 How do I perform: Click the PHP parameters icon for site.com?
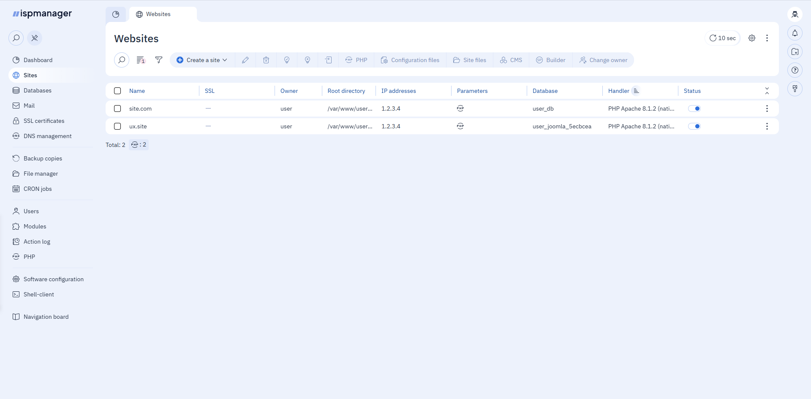(x=460, y=109)
